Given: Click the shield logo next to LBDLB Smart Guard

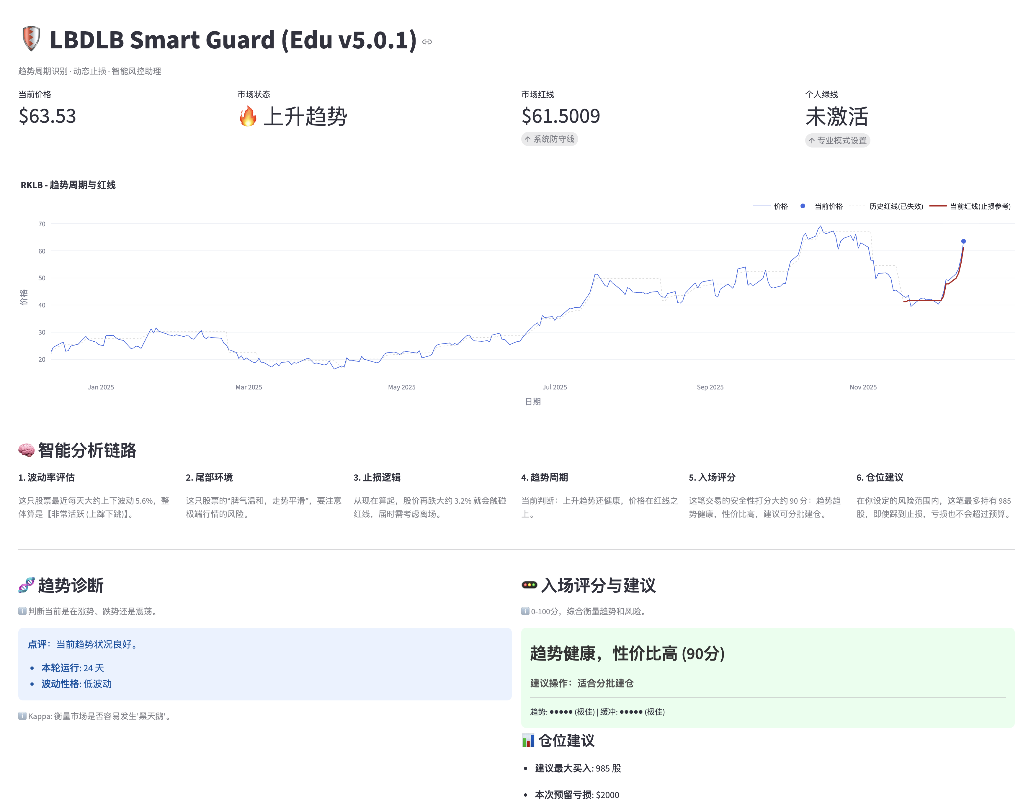Looking at the screenshot, I should pos(31,39).
